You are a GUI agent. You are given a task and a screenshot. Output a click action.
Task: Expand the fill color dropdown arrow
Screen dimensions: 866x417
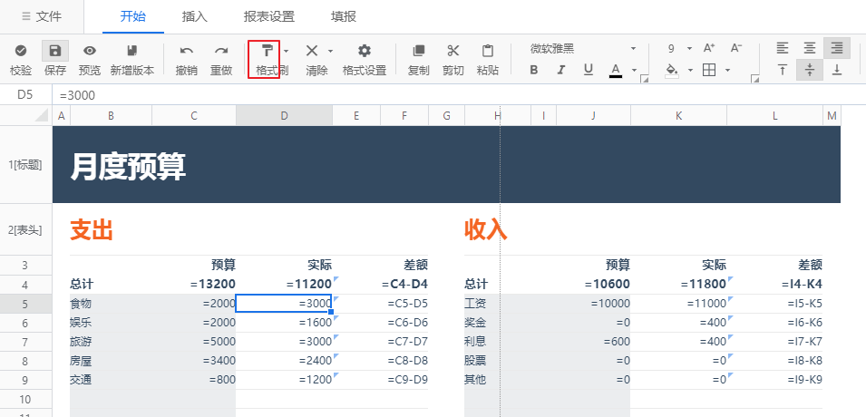click(690, 70)
